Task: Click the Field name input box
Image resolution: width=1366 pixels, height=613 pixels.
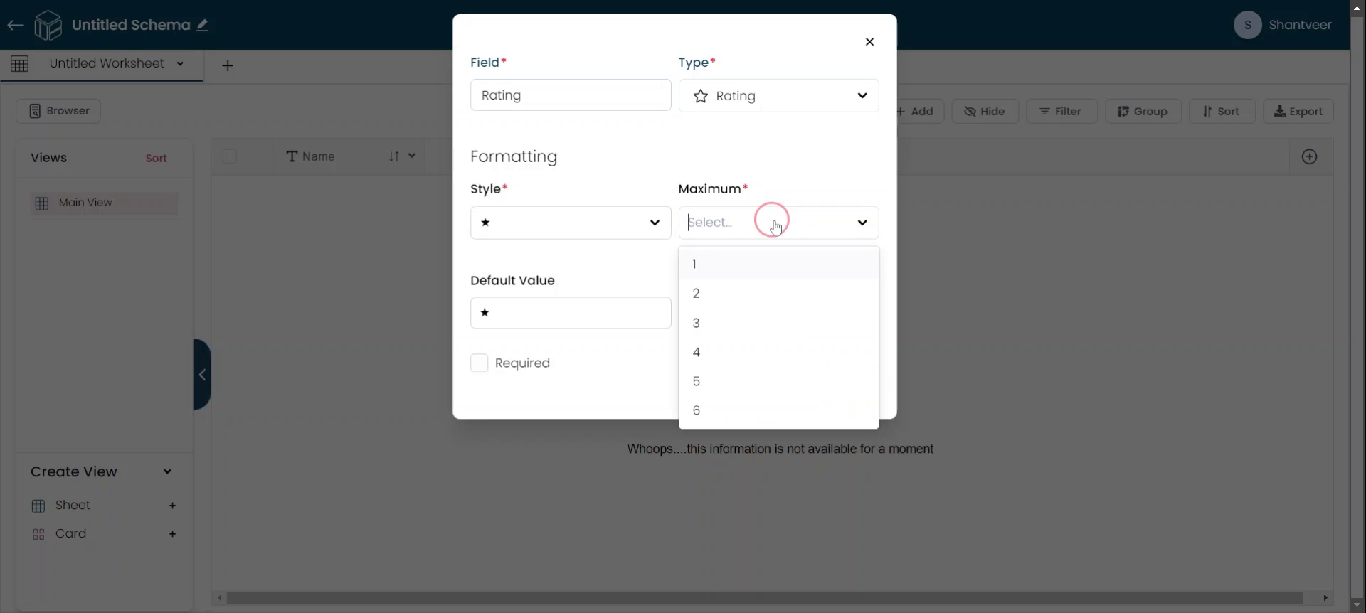Action: click(570, 95)
